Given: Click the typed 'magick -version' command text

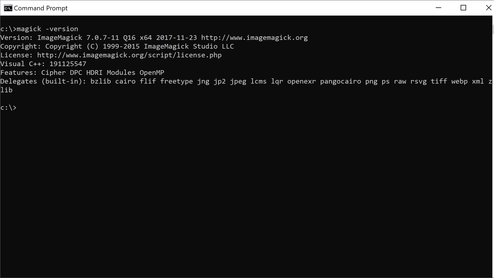Looking at the screenshot, I should [47, 29].
